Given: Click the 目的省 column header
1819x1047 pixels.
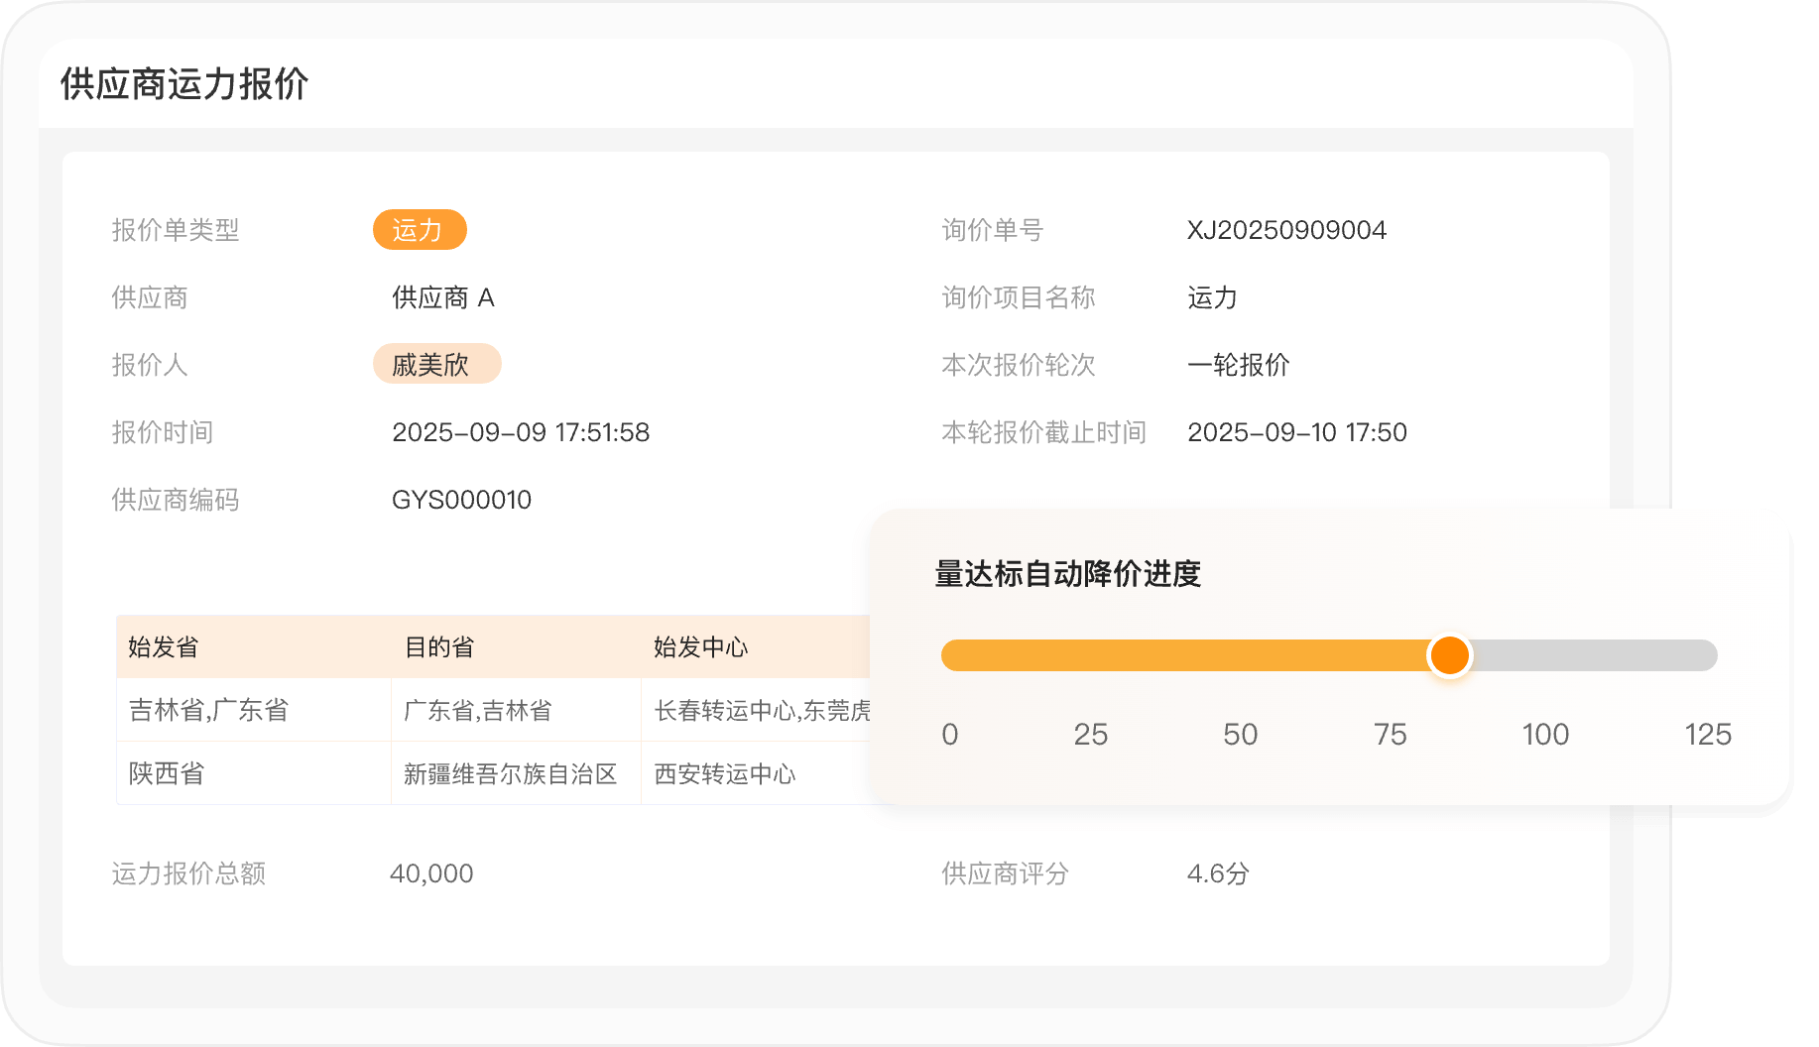Looking at the screenshot, I should click(439, 647).
